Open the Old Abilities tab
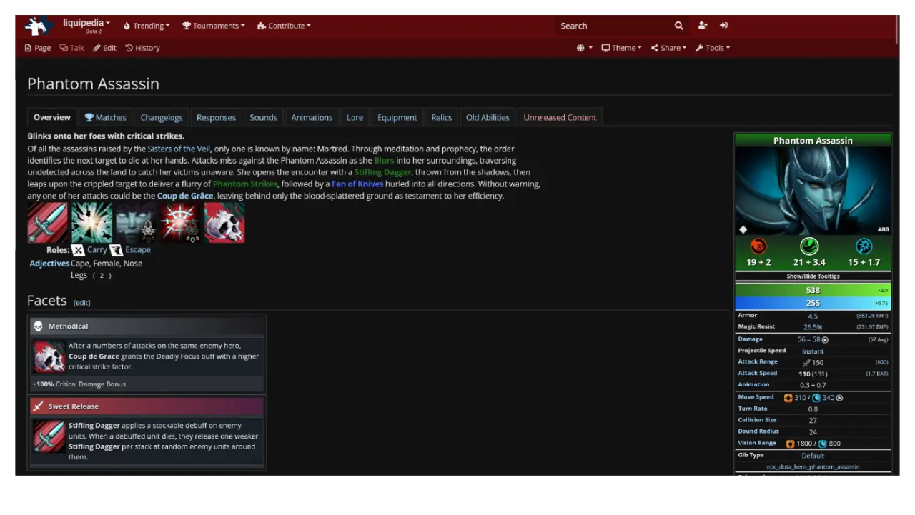This screenshot has width=915, height=515. (x=488, y=118)
